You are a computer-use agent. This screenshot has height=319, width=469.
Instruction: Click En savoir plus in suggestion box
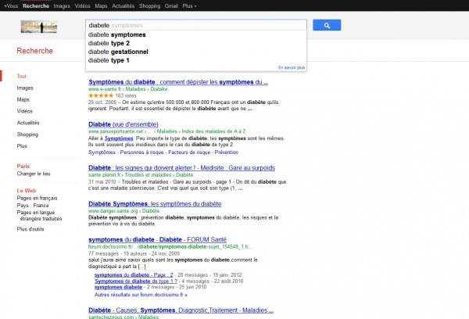tap(292, 67)
